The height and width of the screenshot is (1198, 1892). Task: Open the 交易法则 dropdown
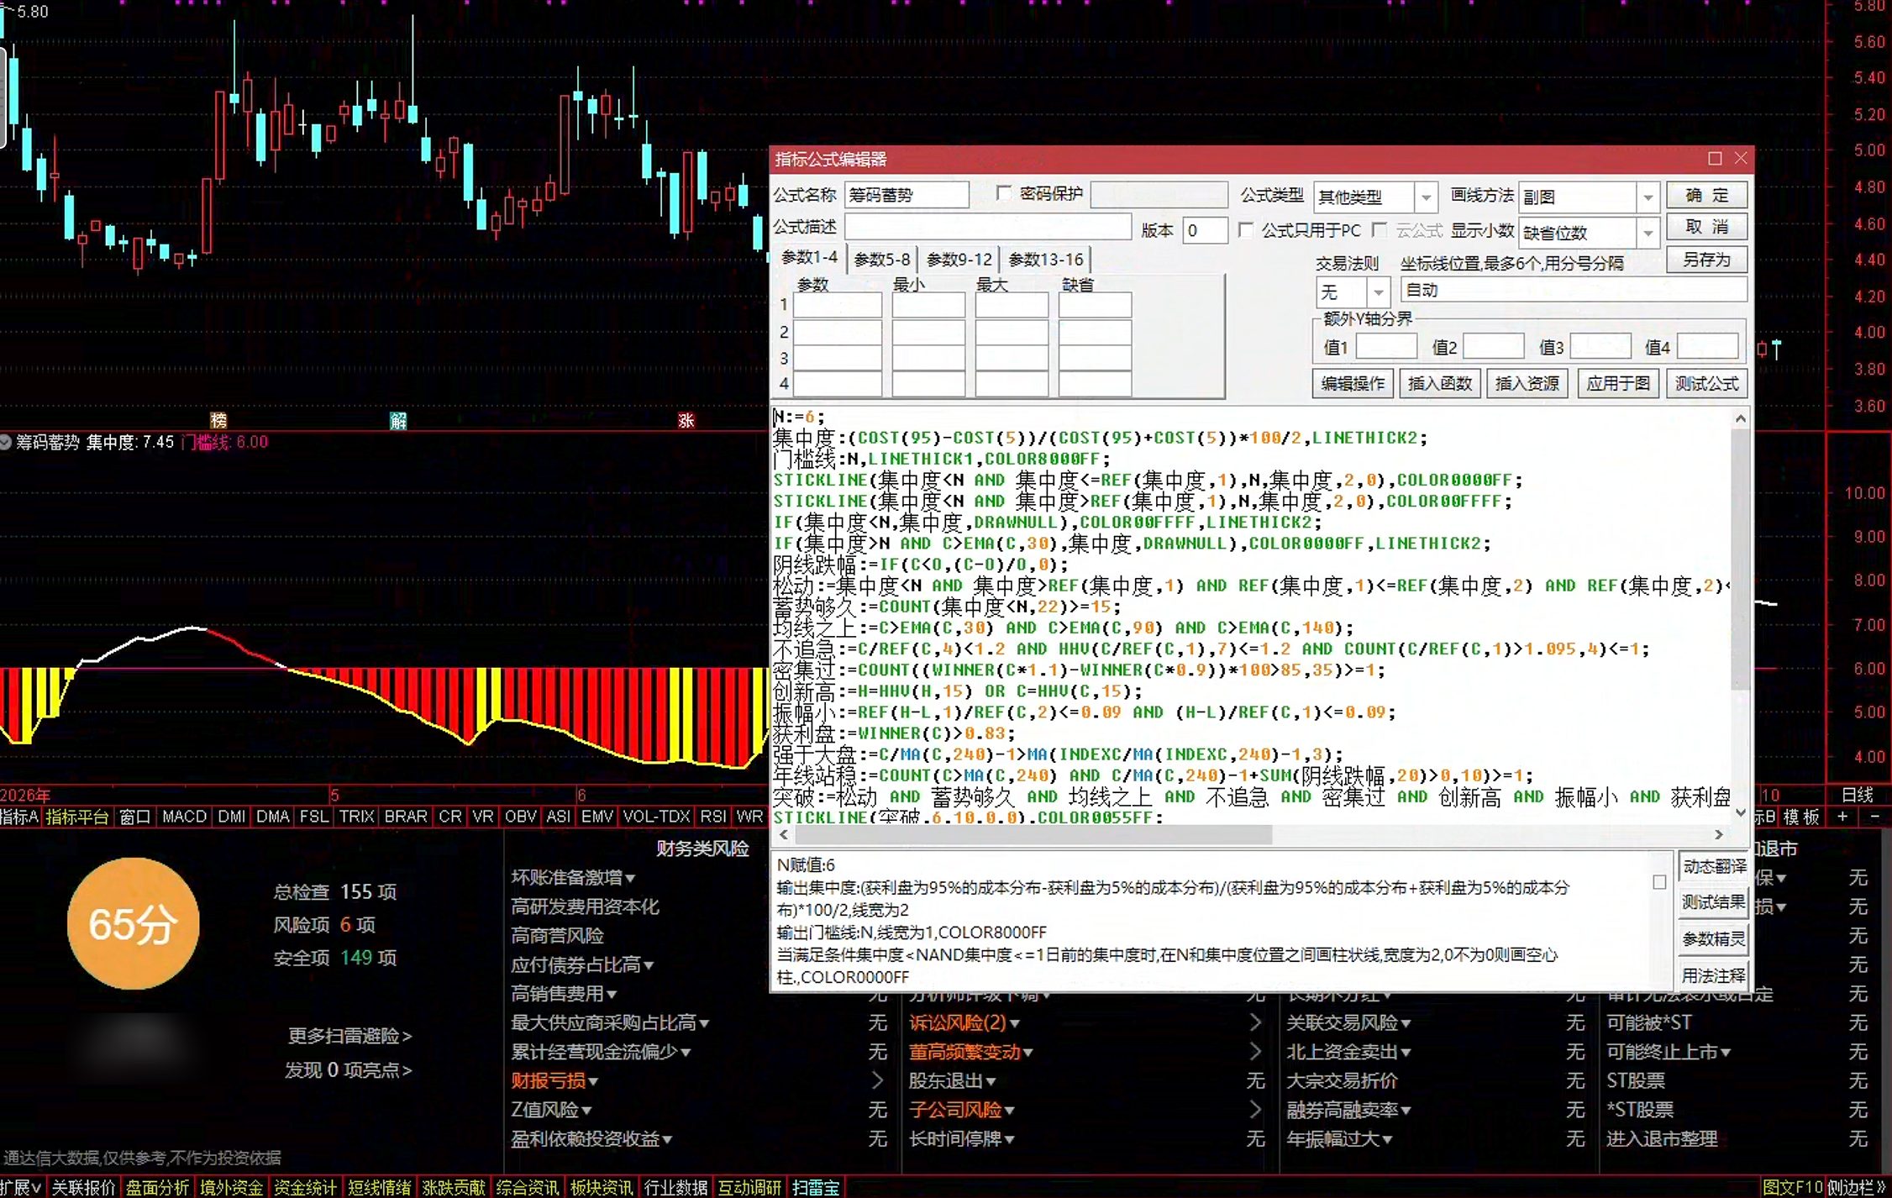[x=1378, y=292]
